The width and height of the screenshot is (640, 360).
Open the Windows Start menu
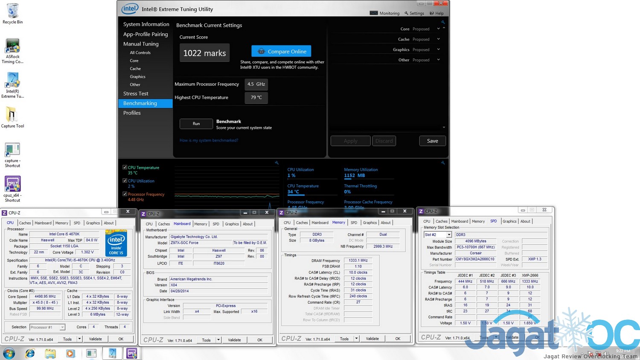click(9, 353)
